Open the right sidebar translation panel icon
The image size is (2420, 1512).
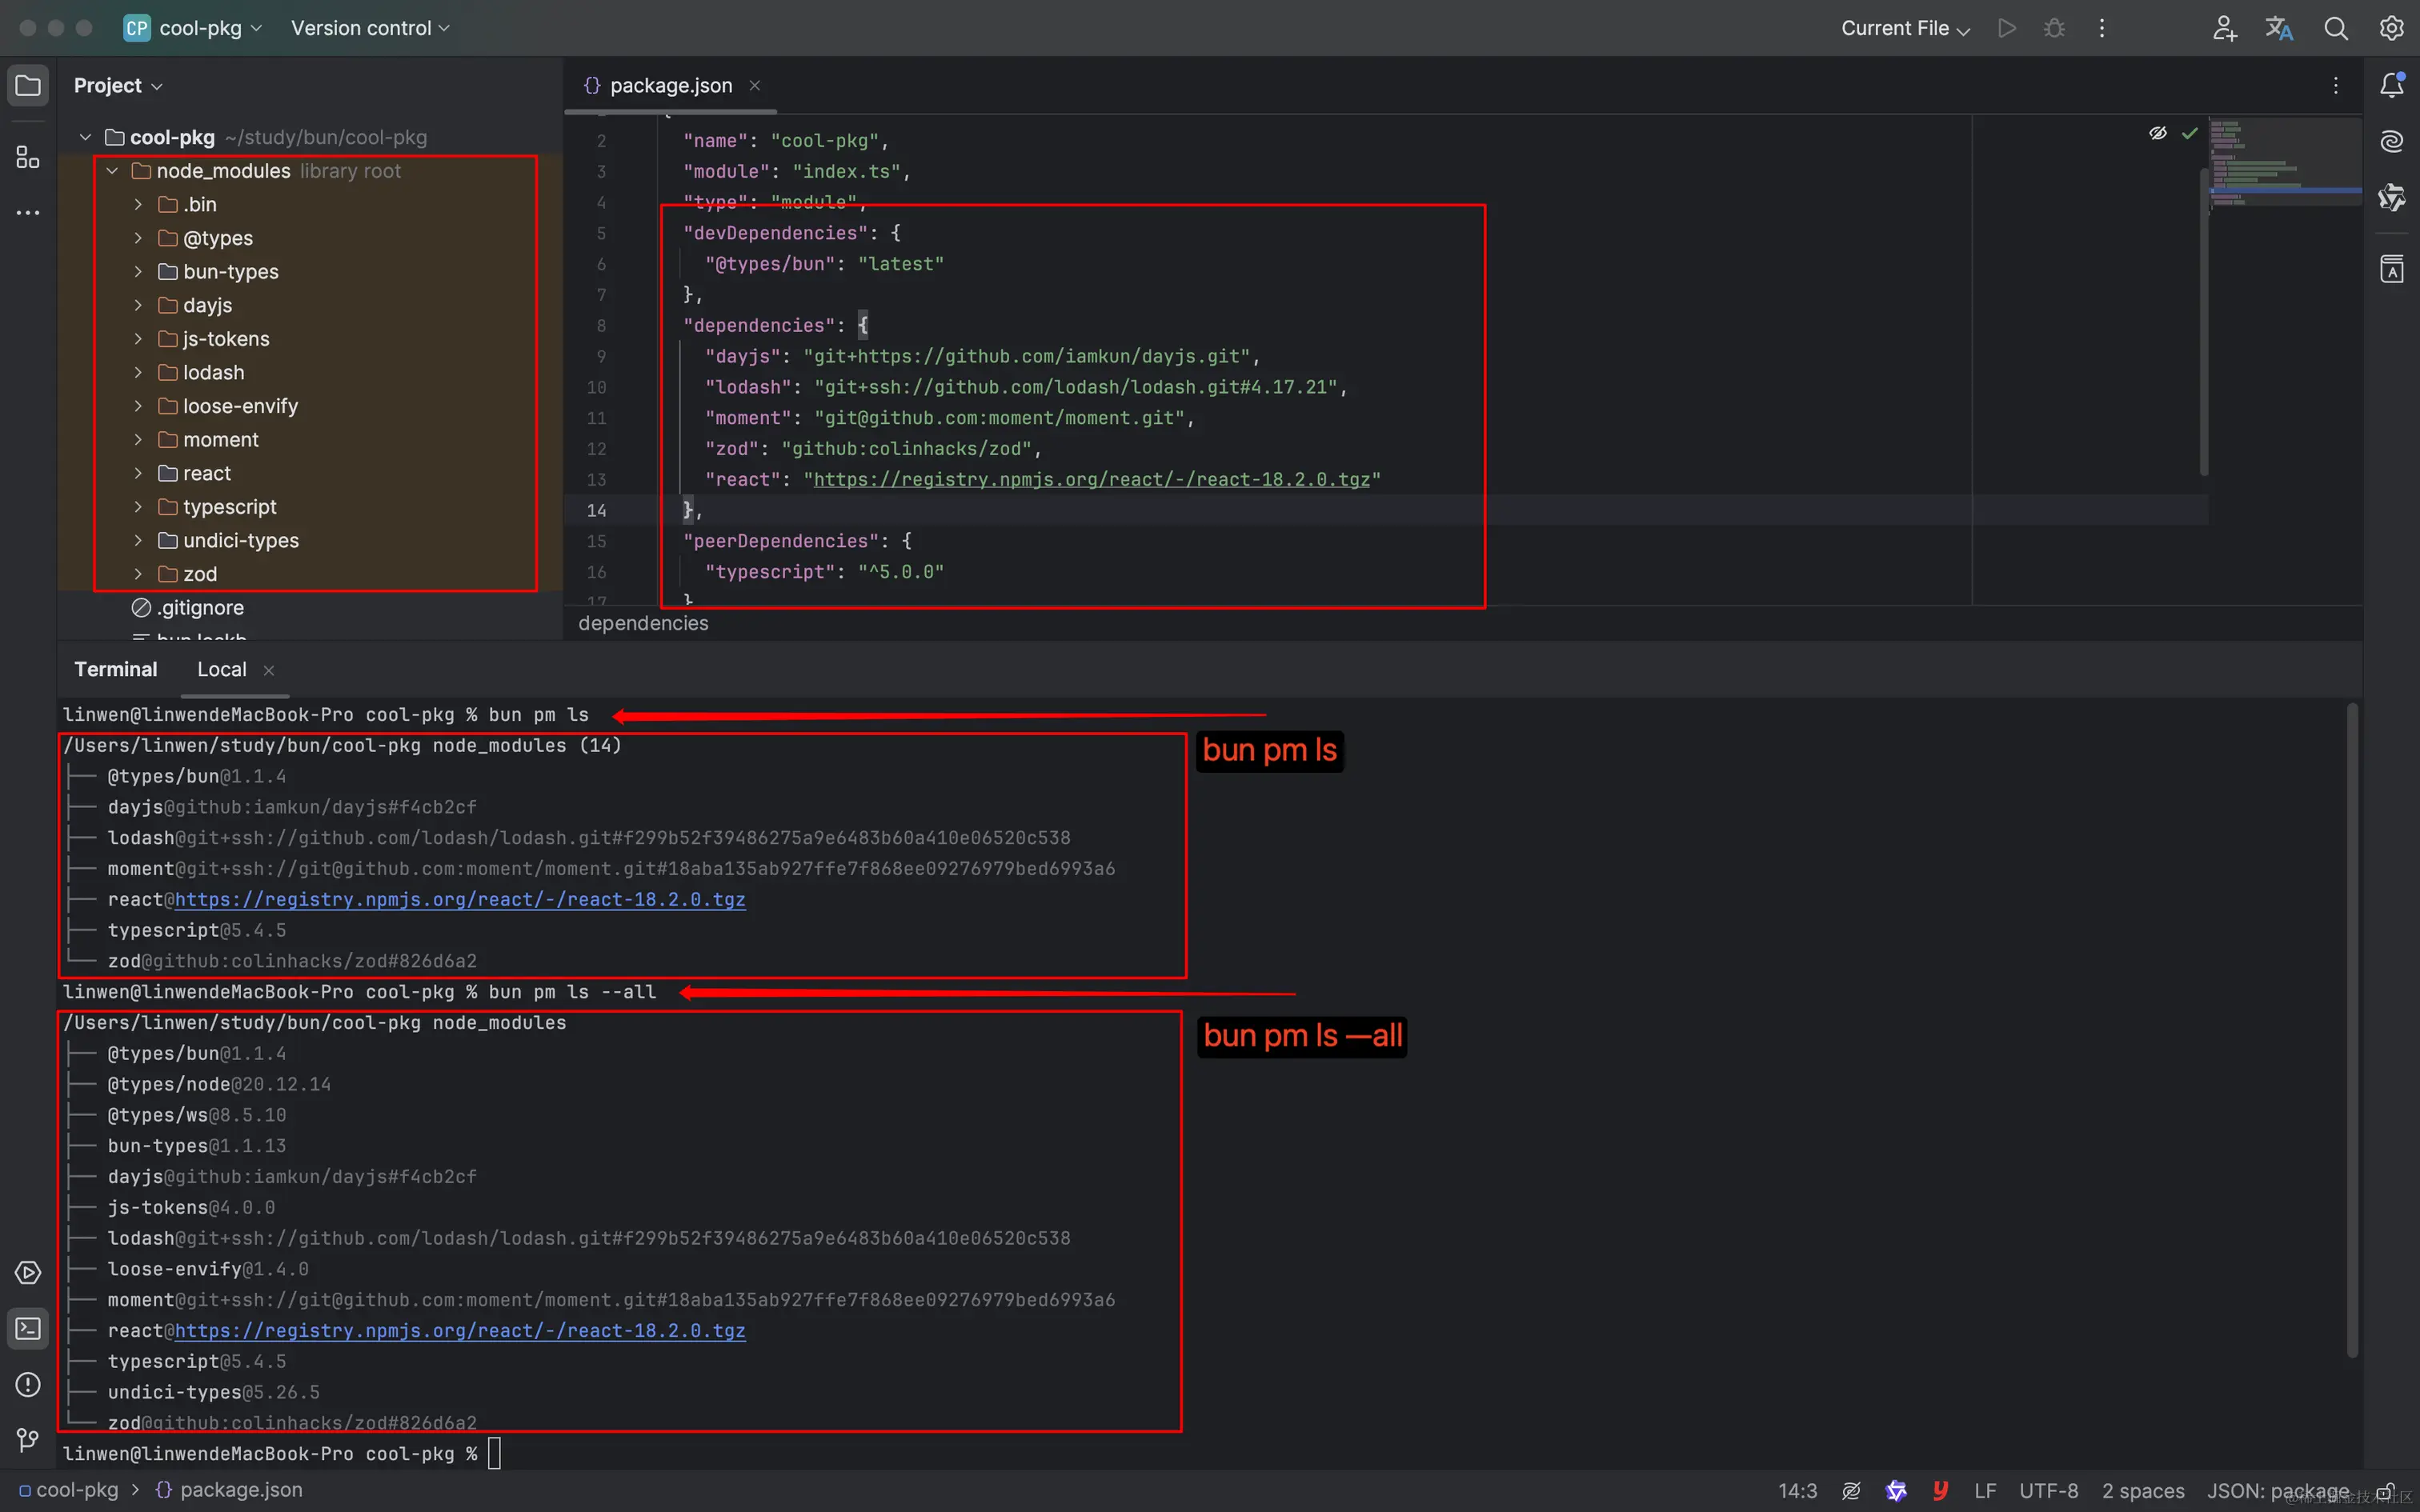(2391, 269)
